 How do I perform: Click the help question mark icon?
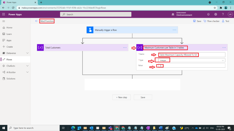pos(223,15)
